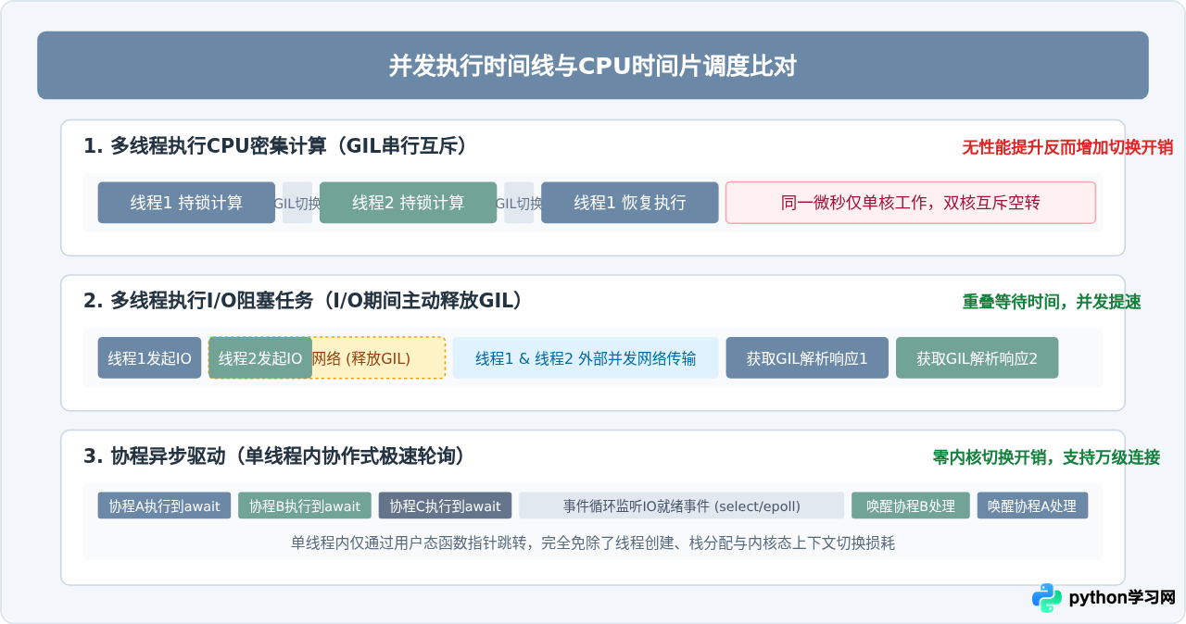Select the 线程2发起IO block

click(260, 357)
